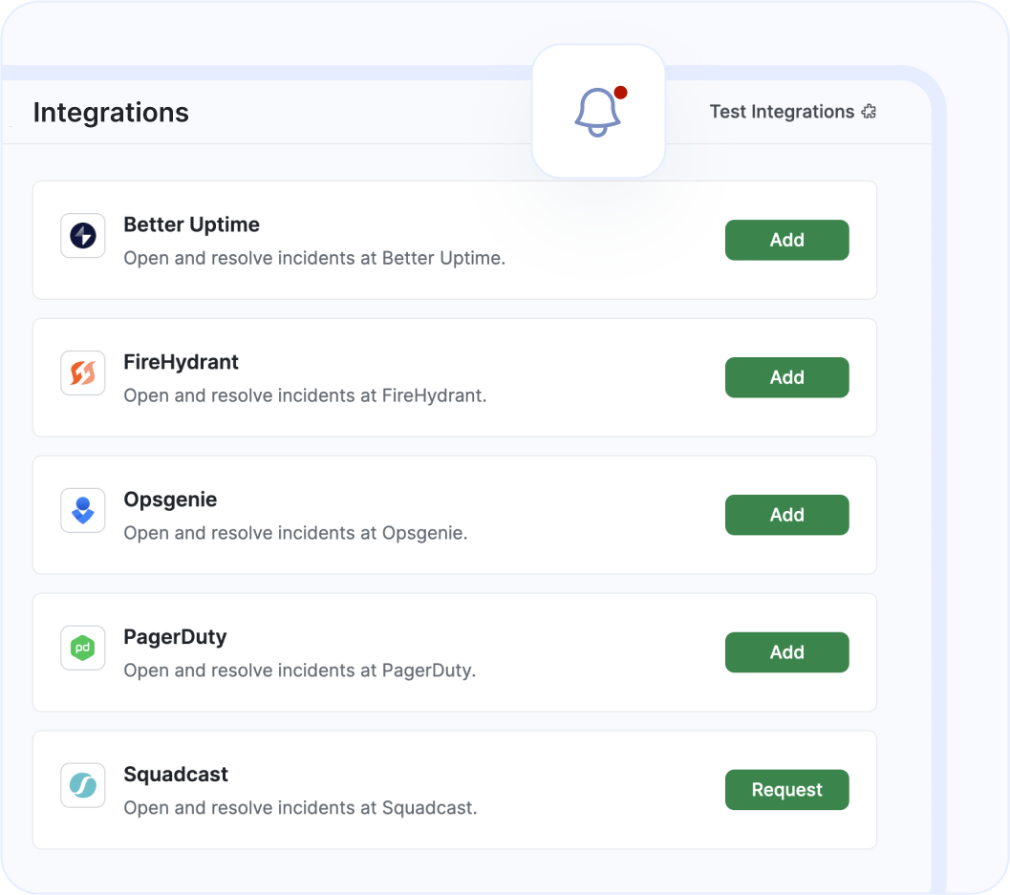Click the Better Uptime name label
The height and width of the screenshot is (895, 1010).
(191, 224)
